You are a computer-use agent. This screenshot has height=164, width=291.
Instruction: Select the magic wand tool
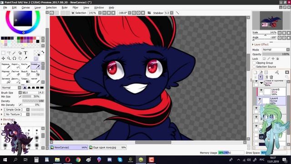14,53
